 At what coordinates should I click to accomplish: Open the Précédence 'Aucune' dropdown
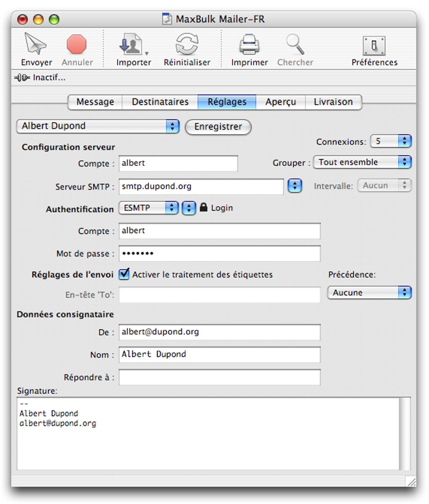pyautogui.click(x=369, y=292)
